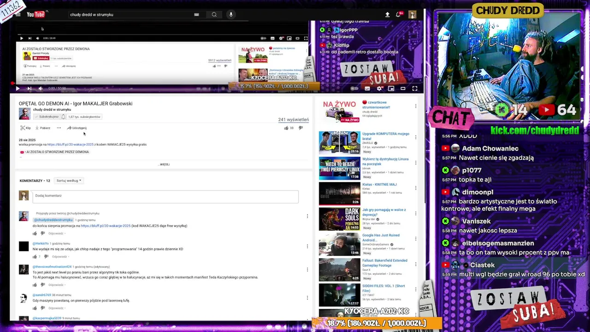Download the video with Pobierz

43,128
